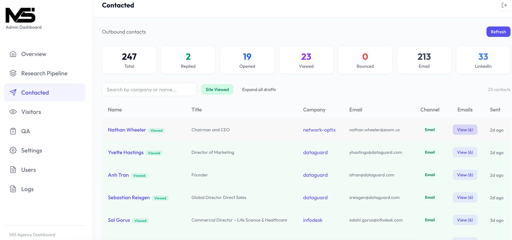Viewport: 512px width, 240px height.
Task: Open the QA section
Action: click(x=45, y=131)
